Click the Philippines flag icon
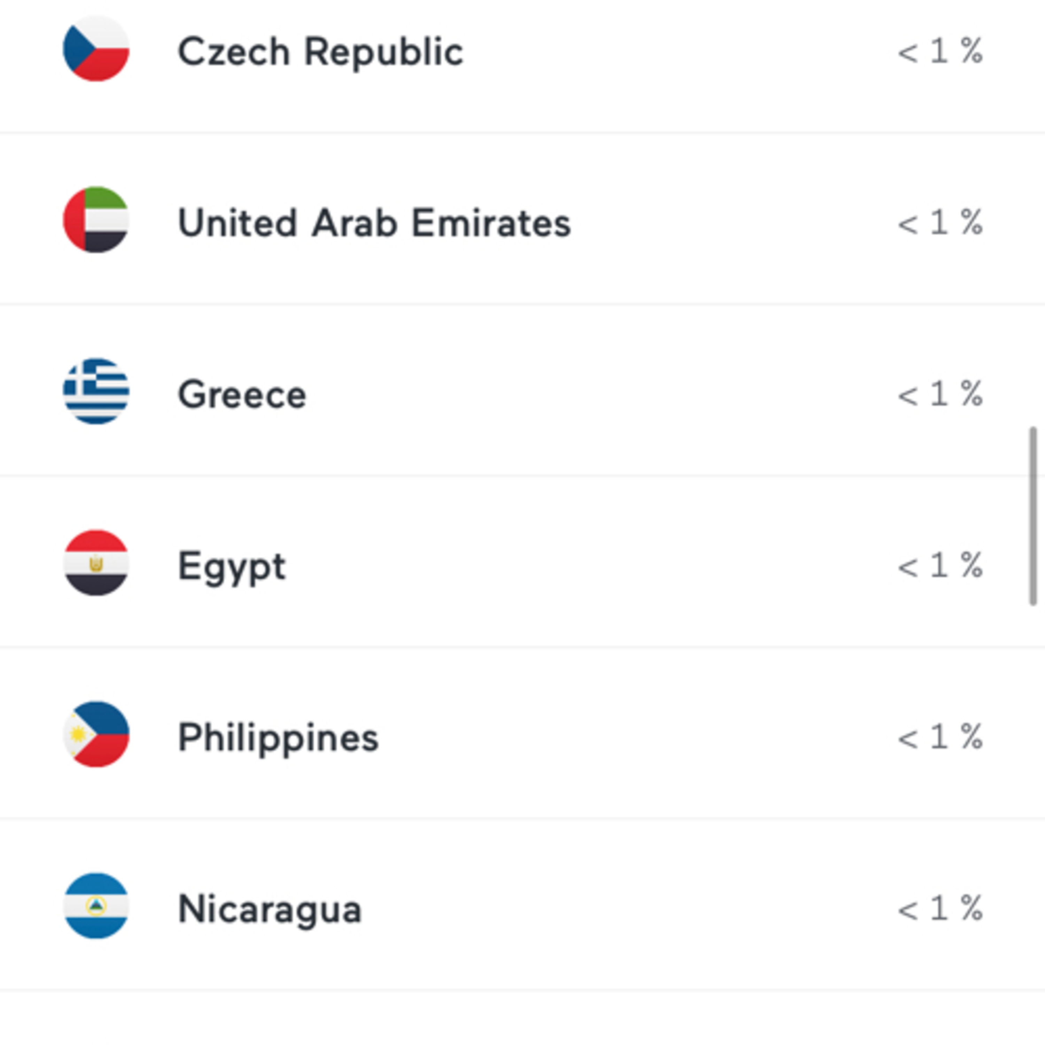The image size is (1045, 1045). click(96, 734)
